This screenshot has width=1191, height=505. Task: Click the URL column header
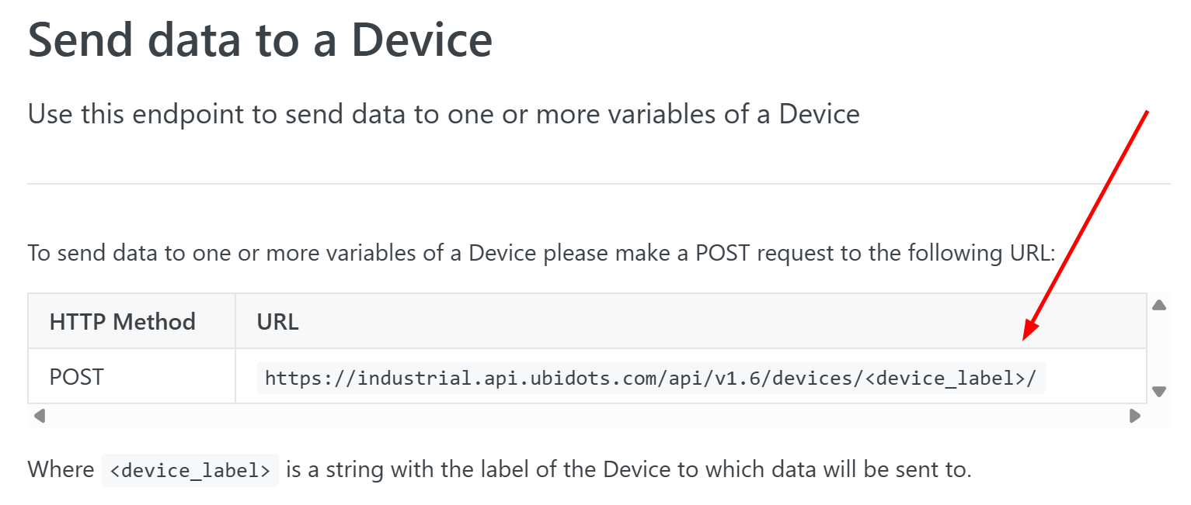tap(277, 321)
